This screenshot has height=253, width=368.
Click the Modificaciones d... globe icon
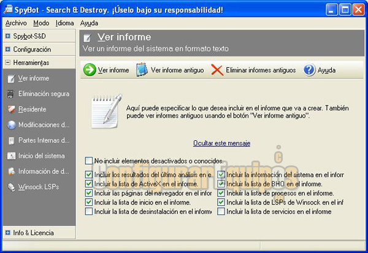click(11, 125)
